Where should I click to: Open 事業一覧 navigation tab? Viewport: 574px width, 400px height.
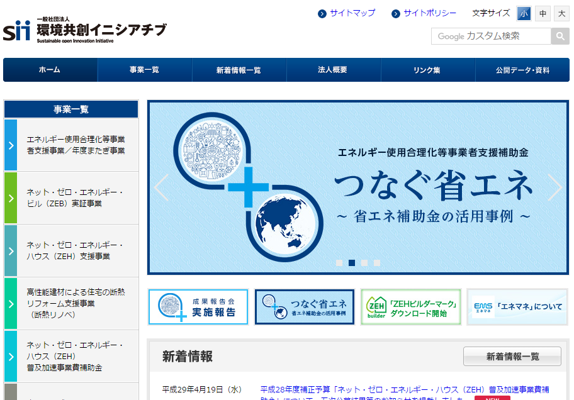click(145, 70)
